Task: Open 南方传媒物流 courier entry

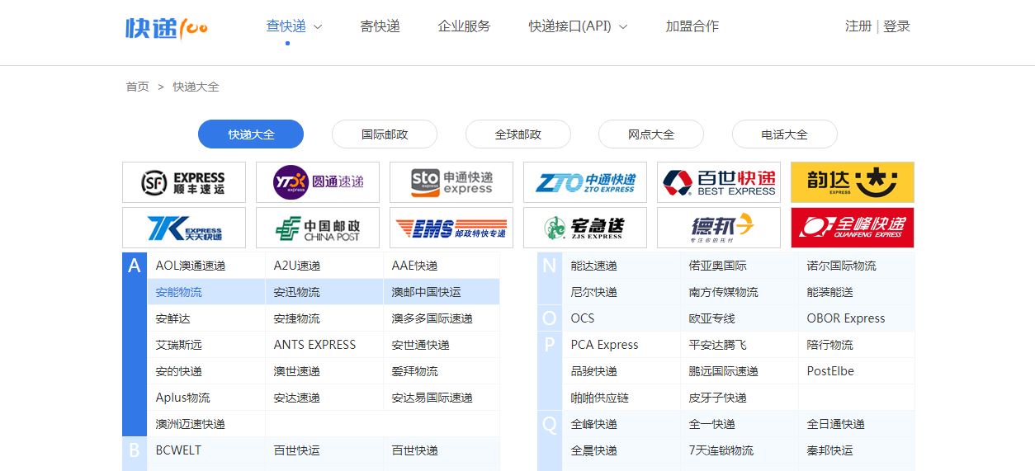Action: 724,292
